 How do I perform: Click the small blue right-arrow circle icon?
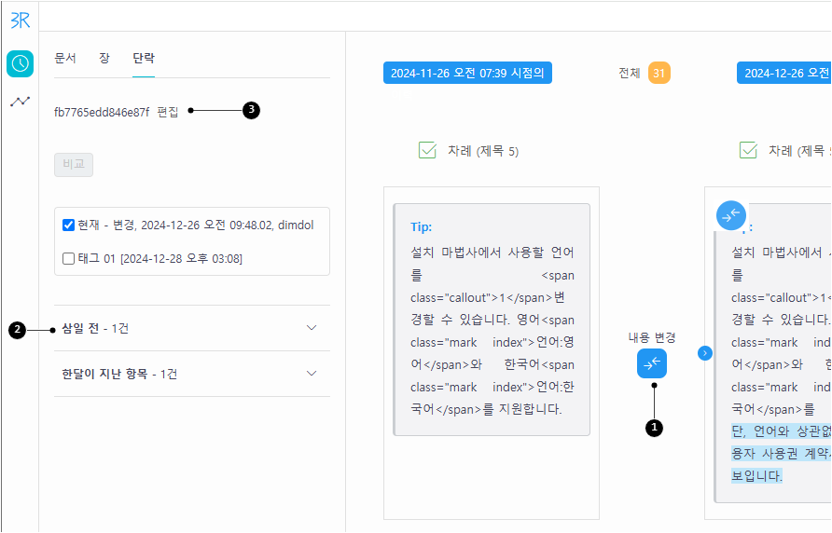pyautogui.click(x=704, y=352)
